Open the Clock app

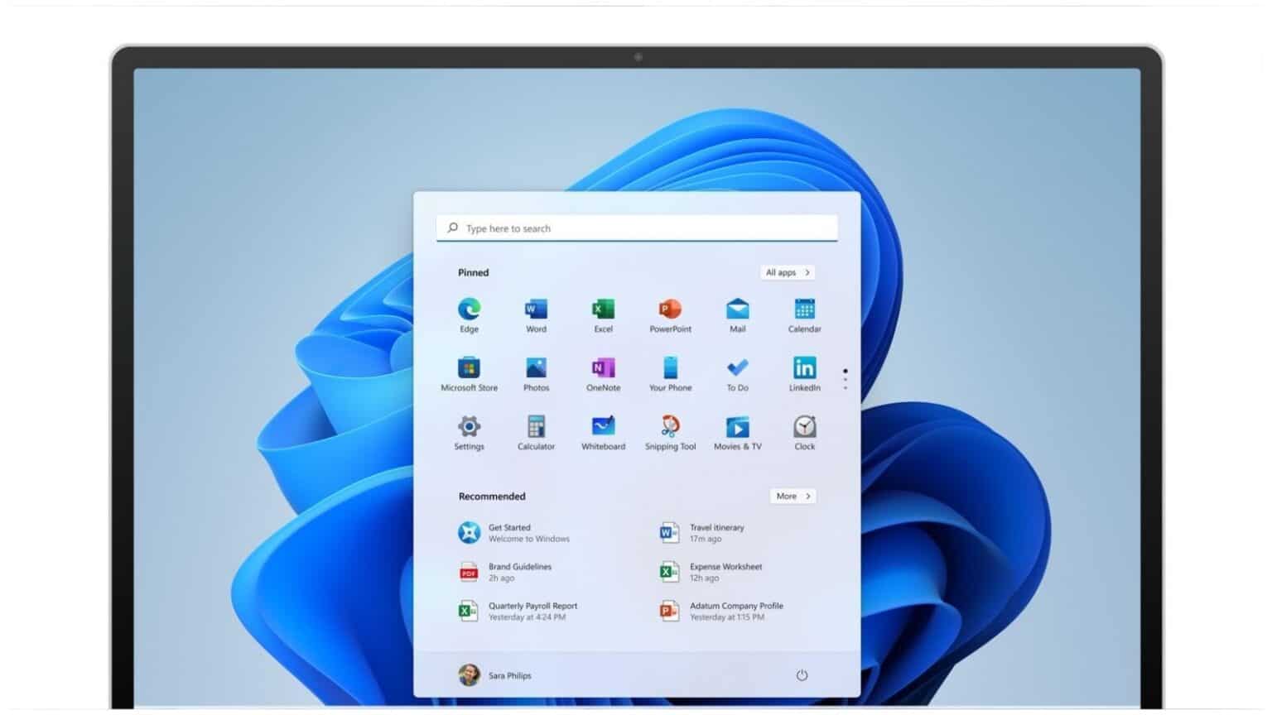(804, 433)
